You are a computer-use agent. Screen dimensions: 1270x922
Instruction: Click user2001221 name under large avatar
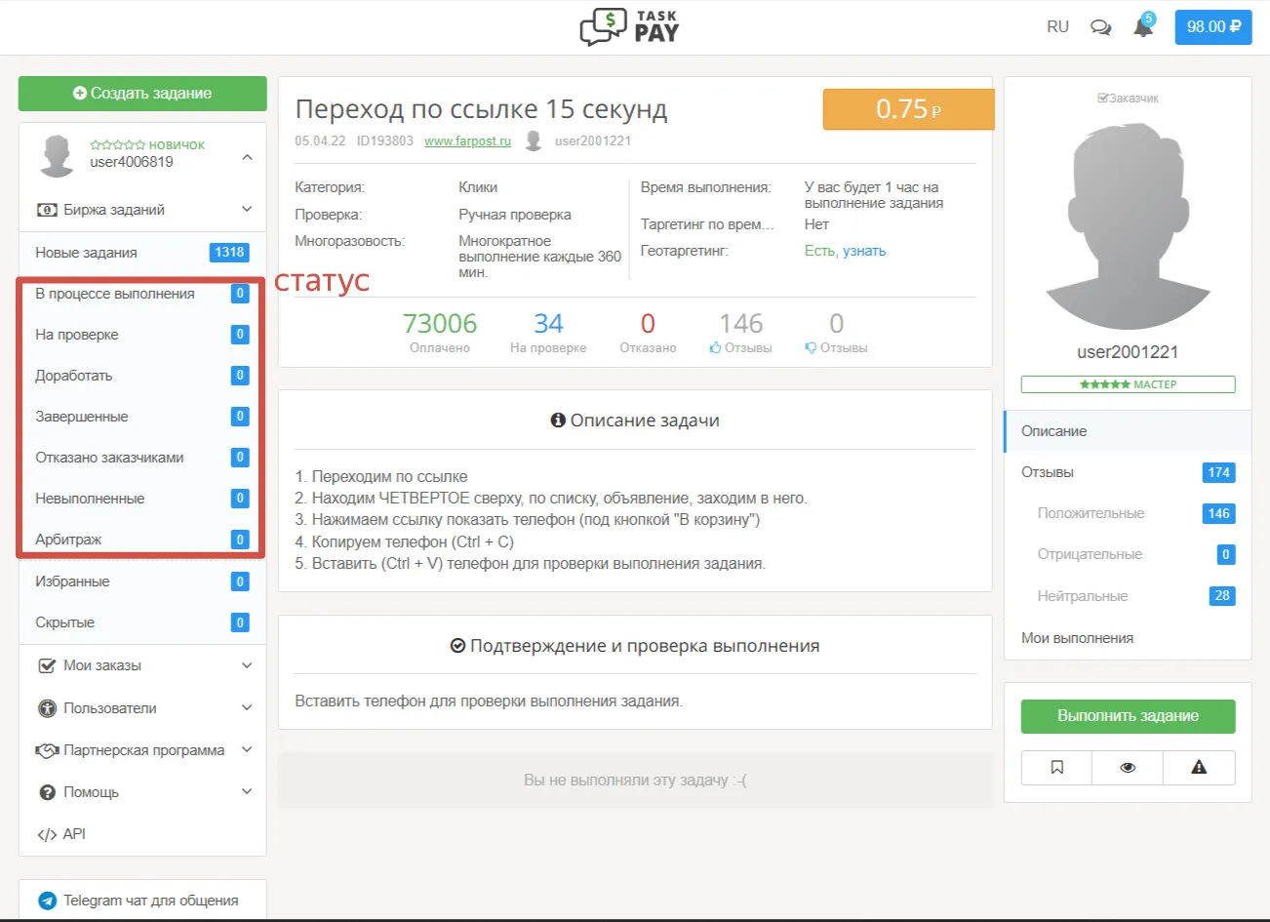coord(1128,352)
